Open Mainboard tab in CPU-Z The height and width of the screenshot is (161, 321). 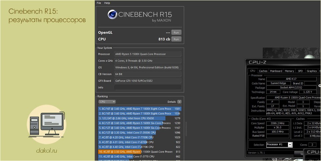[x=276, y=71]
